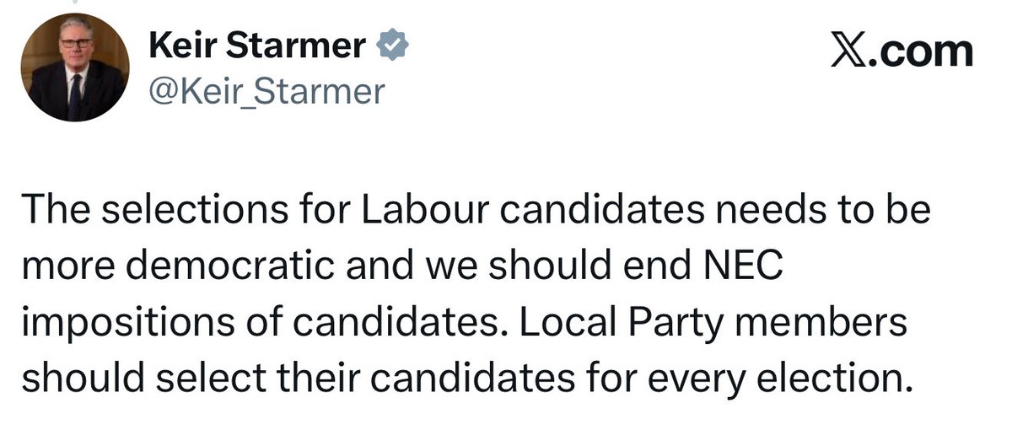This screenshot has width=1012, height=446.
Task: Open the @Keir_Starmer handle link
Action: 266,90
